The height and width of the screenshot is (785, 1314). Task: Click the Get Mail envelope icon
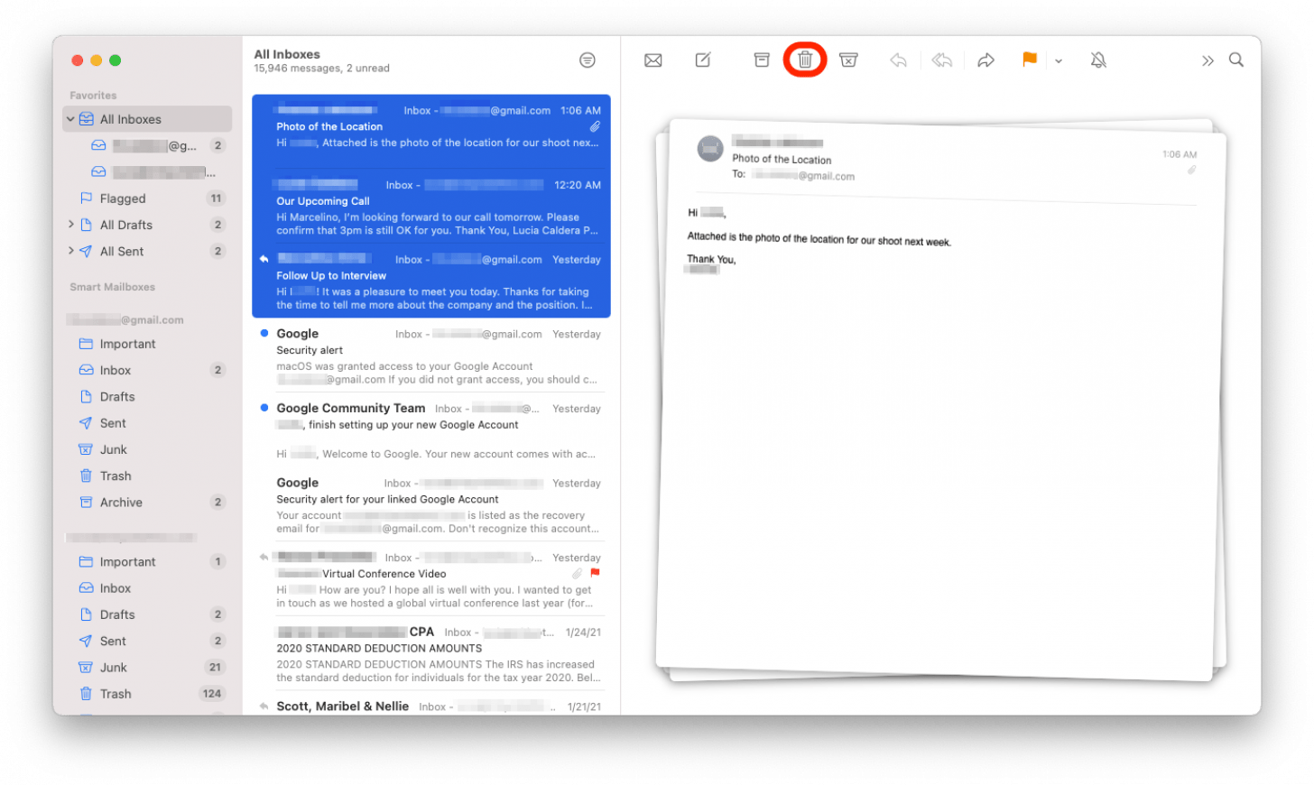[653, 60]
